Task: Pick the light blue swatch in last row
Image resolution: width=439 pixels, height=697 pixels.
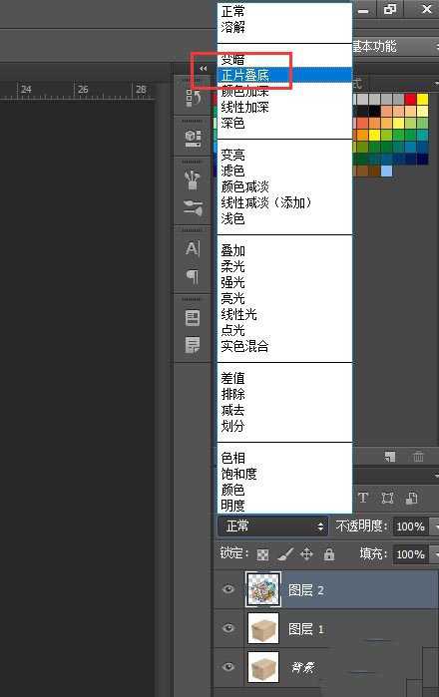Action: (x=386, y=171)
